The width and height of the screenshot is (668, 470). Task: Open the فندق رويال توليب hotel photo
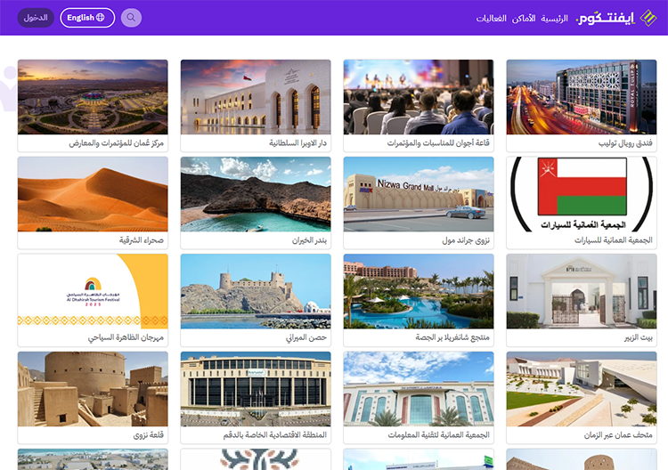point(582,97)
